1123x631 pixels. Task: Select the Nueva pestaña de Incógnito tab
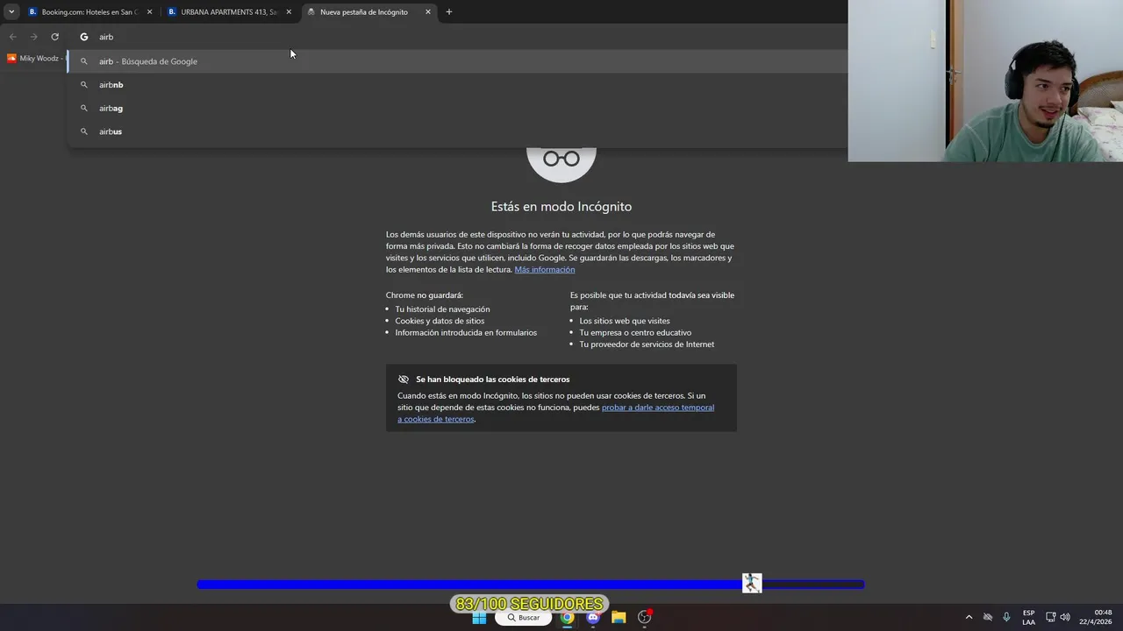tap(363, 12)
